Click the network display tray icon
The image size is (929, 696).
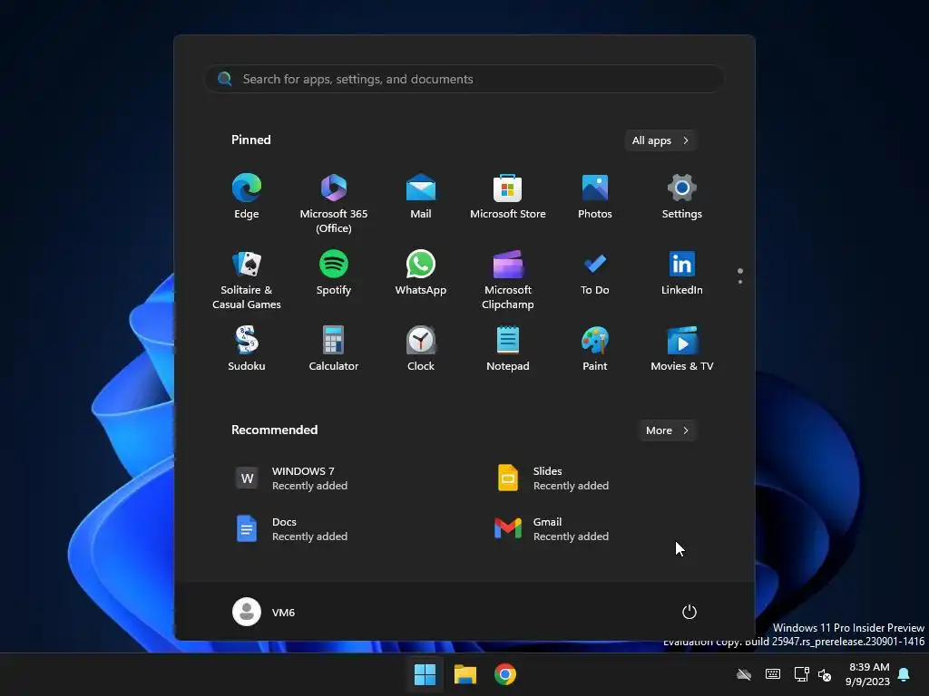click(x=802, y=674)
